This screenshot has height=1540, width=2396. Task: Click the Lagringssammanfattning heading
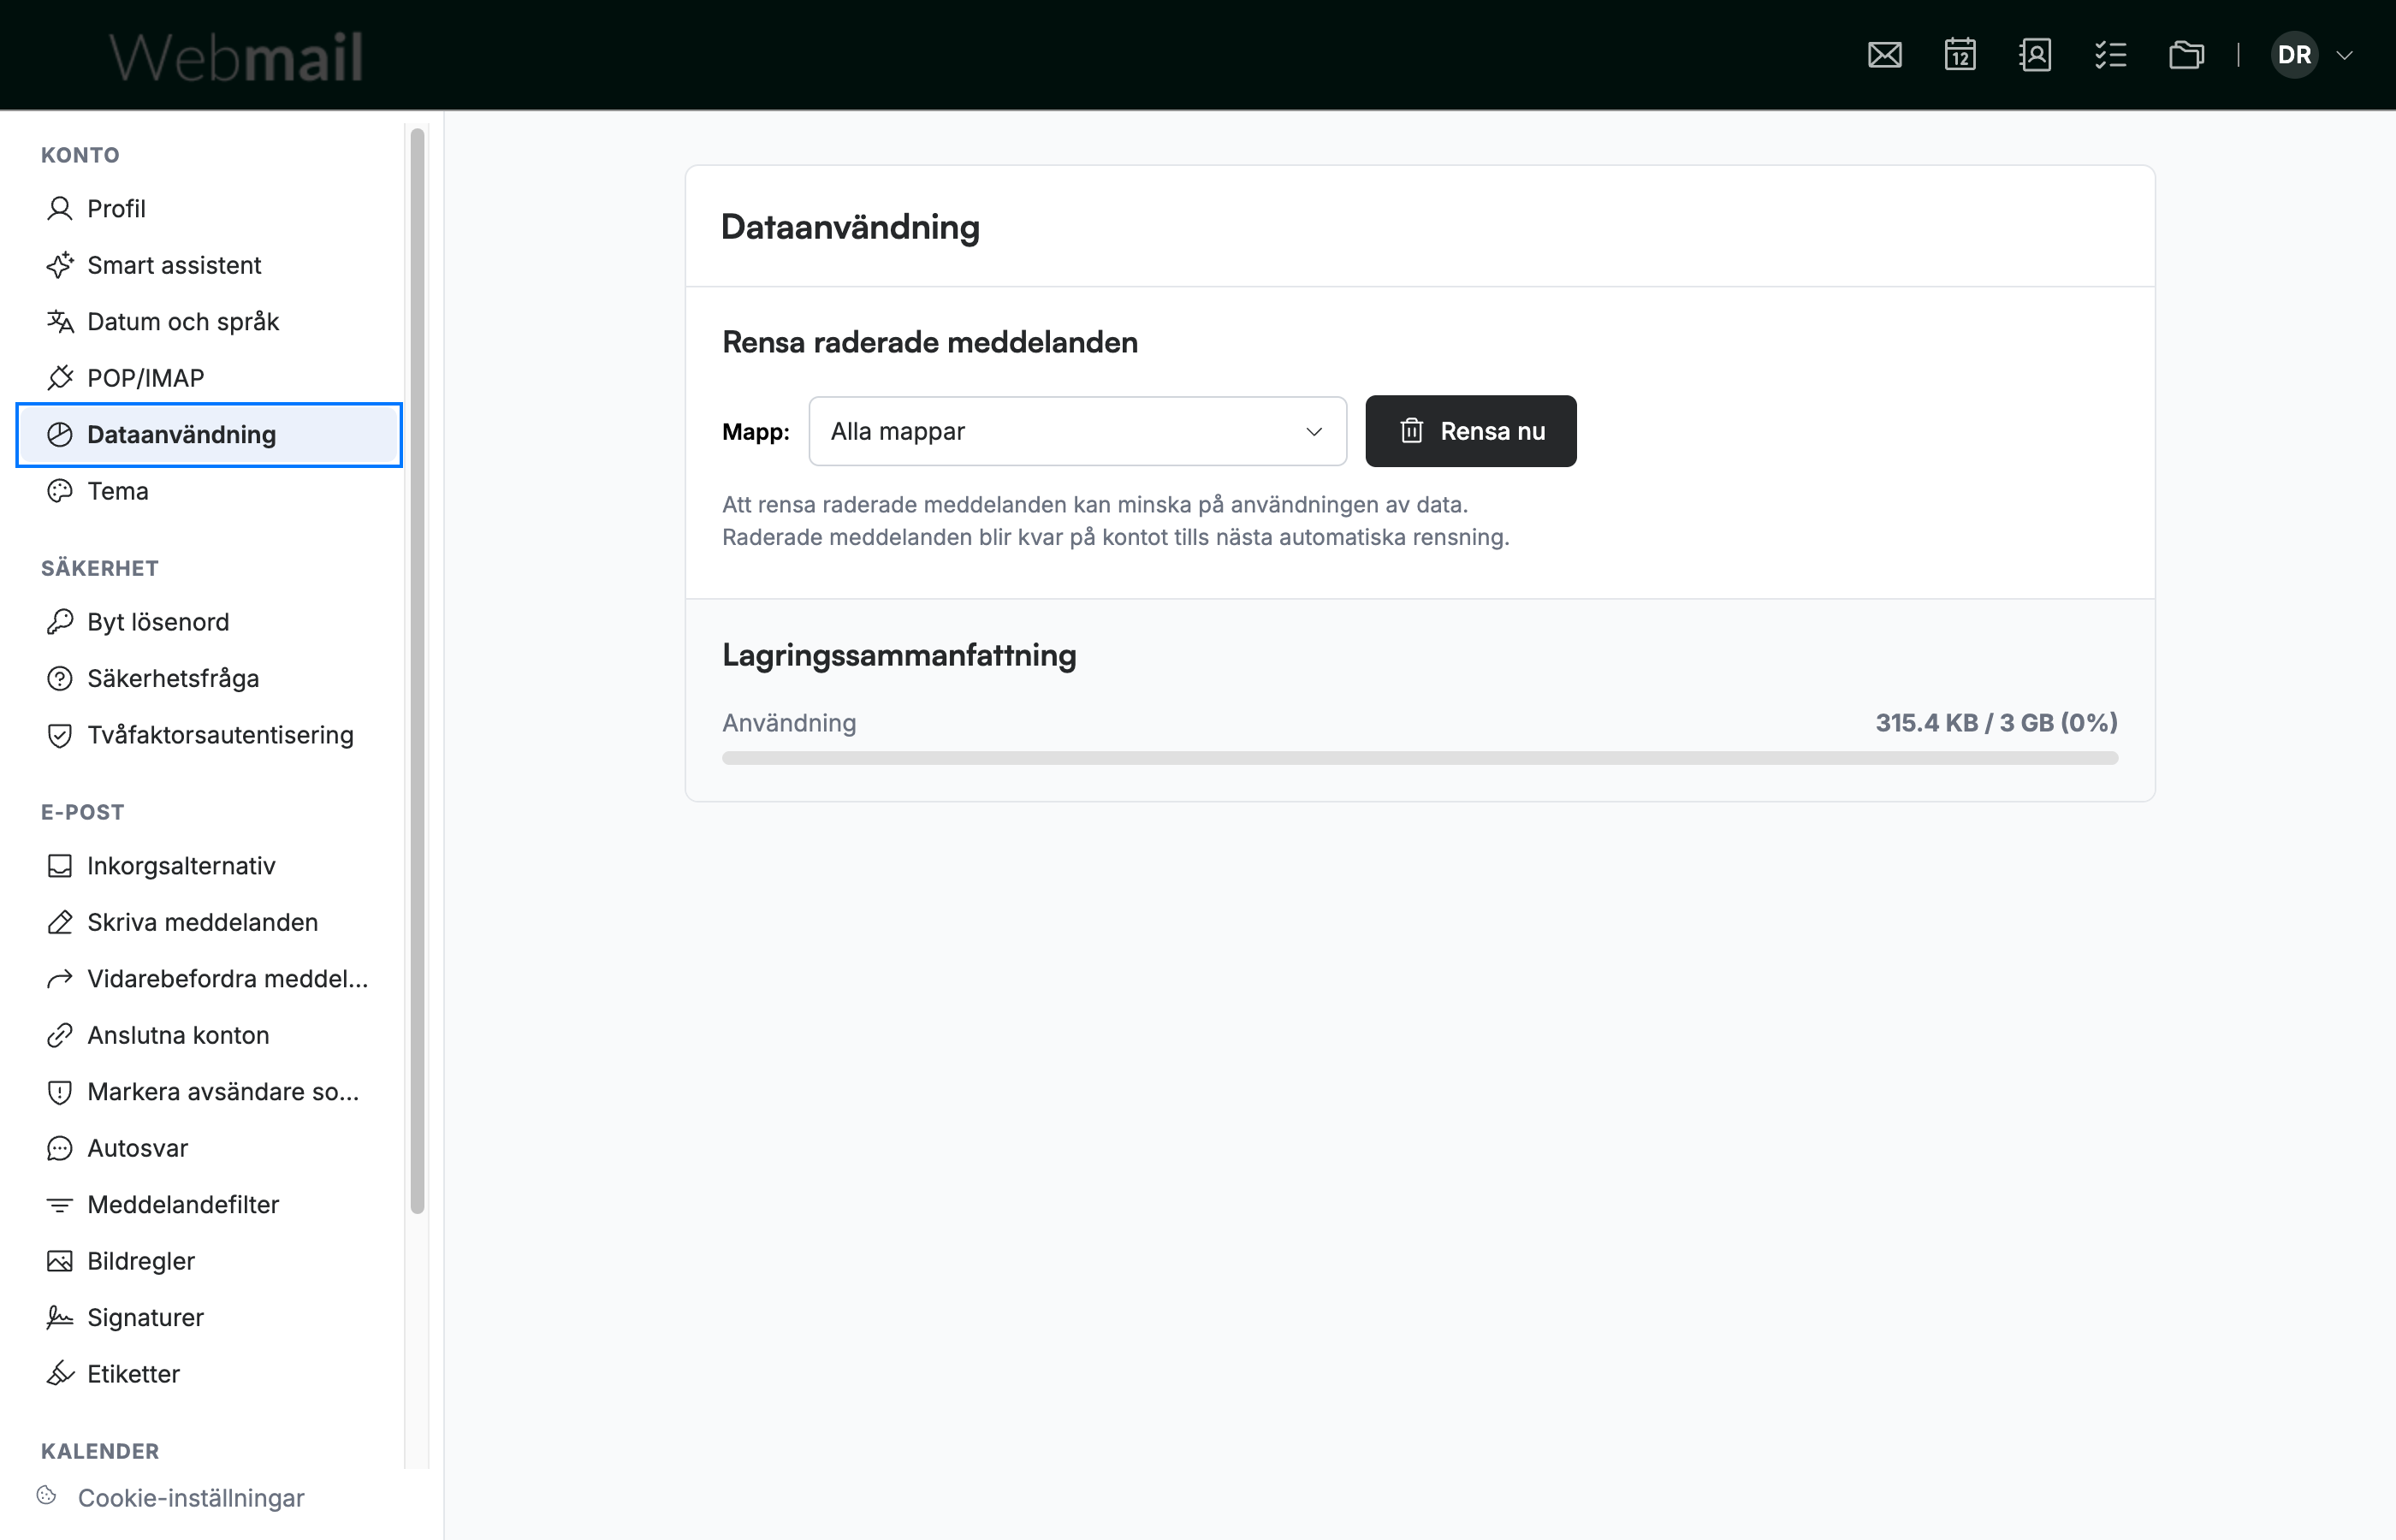(x=899, y=655)
